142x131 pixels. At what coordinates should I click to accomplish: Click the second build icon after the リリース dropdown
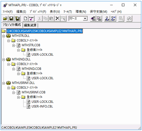[99, 19]
